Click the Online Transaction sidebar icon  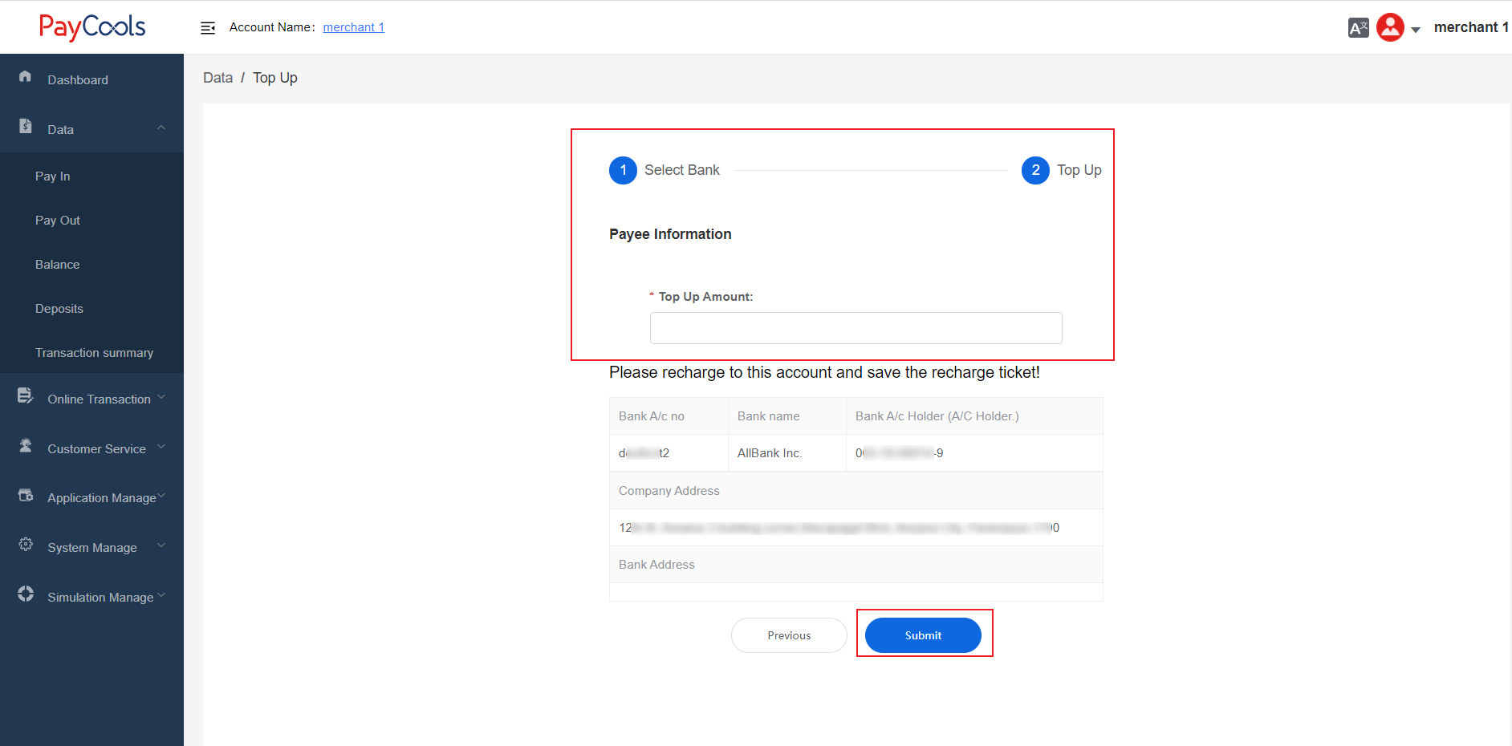pos(26,395)
